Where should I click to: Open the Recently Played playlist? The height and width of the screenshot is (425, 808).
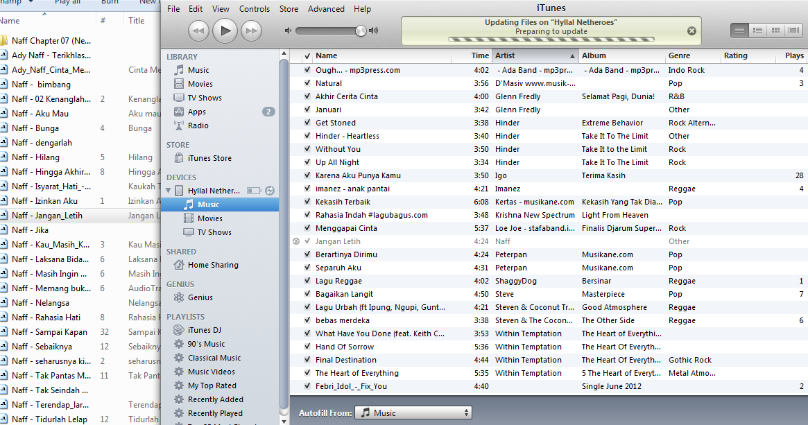[215, 414]
